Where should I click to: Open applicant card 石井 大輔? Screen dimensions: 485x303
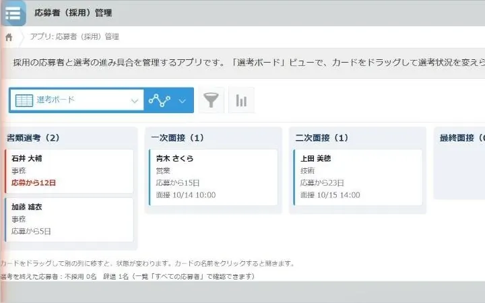(69, 171)
